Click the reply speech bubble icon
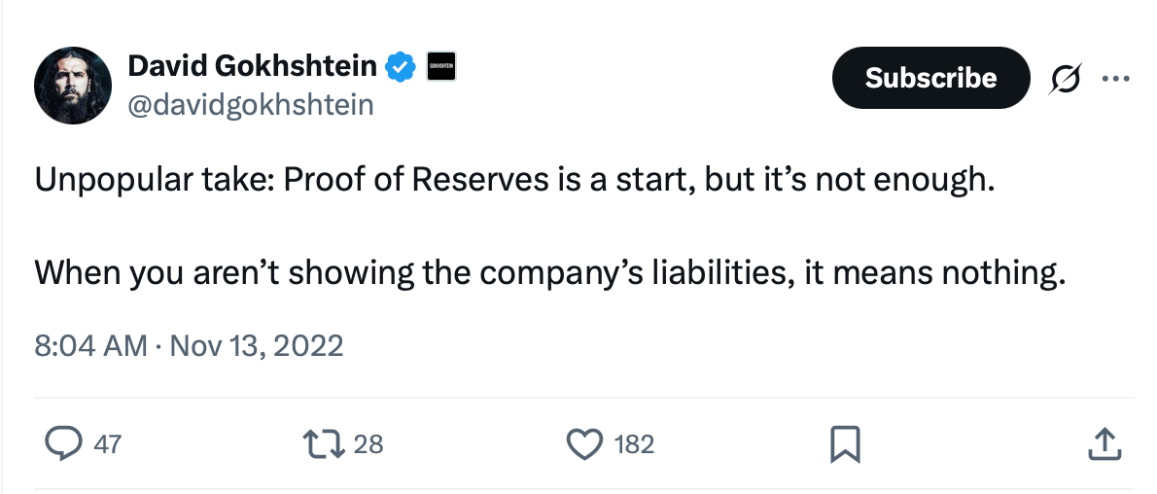1157x494 pixels. point(64,444)
